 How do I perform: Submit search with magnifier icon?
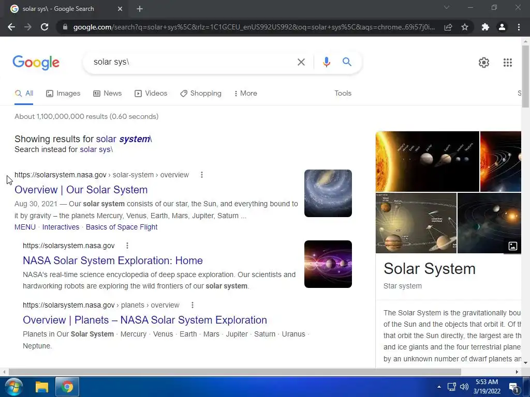tap(347, 62)
